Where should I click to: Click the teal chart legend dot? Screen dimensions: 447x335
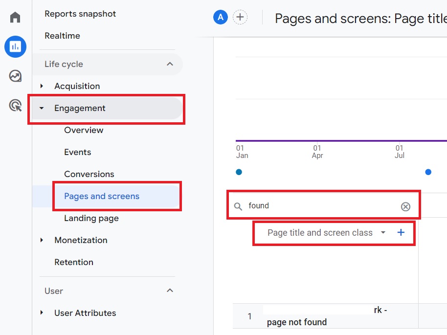pyautogui.click(x=239, y=172)
